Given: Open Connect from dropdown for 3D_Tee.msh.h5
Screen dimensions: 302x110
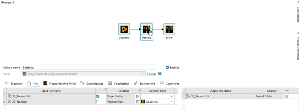Looking at the screenshot, I should [171, 96].
